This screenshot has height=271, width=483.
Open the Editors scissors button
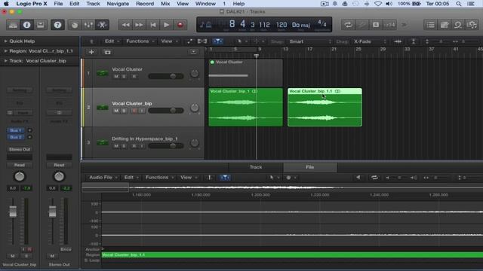coord(103,25)
